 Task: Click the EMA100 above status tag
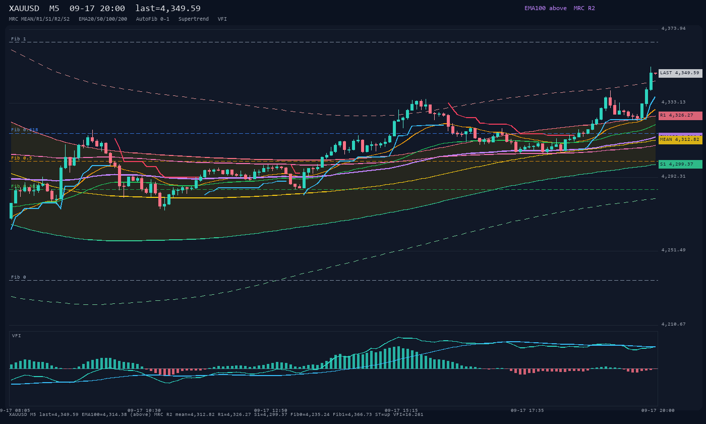(546, 8)
